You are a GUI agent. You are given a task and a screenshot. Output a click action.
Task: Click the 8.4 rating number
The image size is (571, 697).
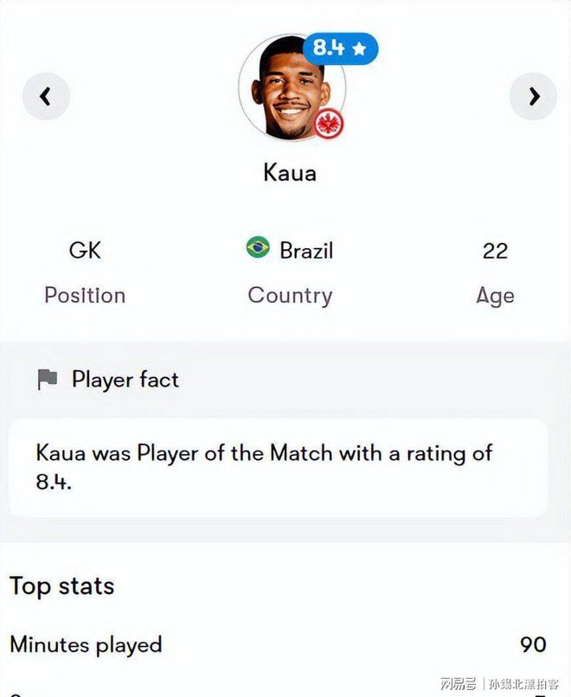click(x=329, y=49)
